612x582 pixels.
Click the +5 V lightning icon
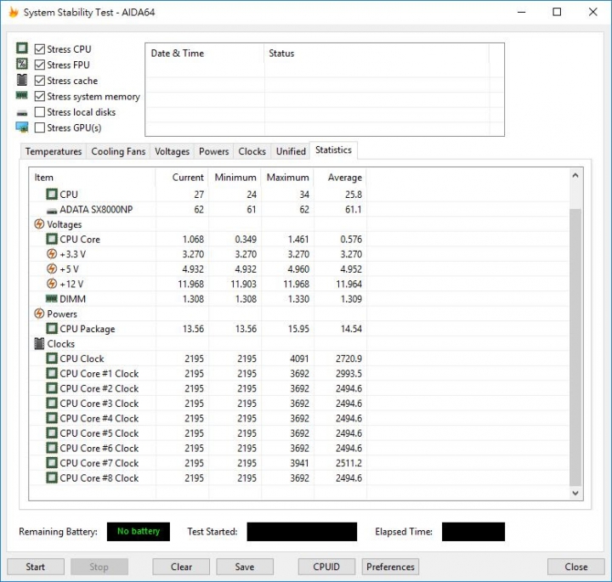click(52, 268)
